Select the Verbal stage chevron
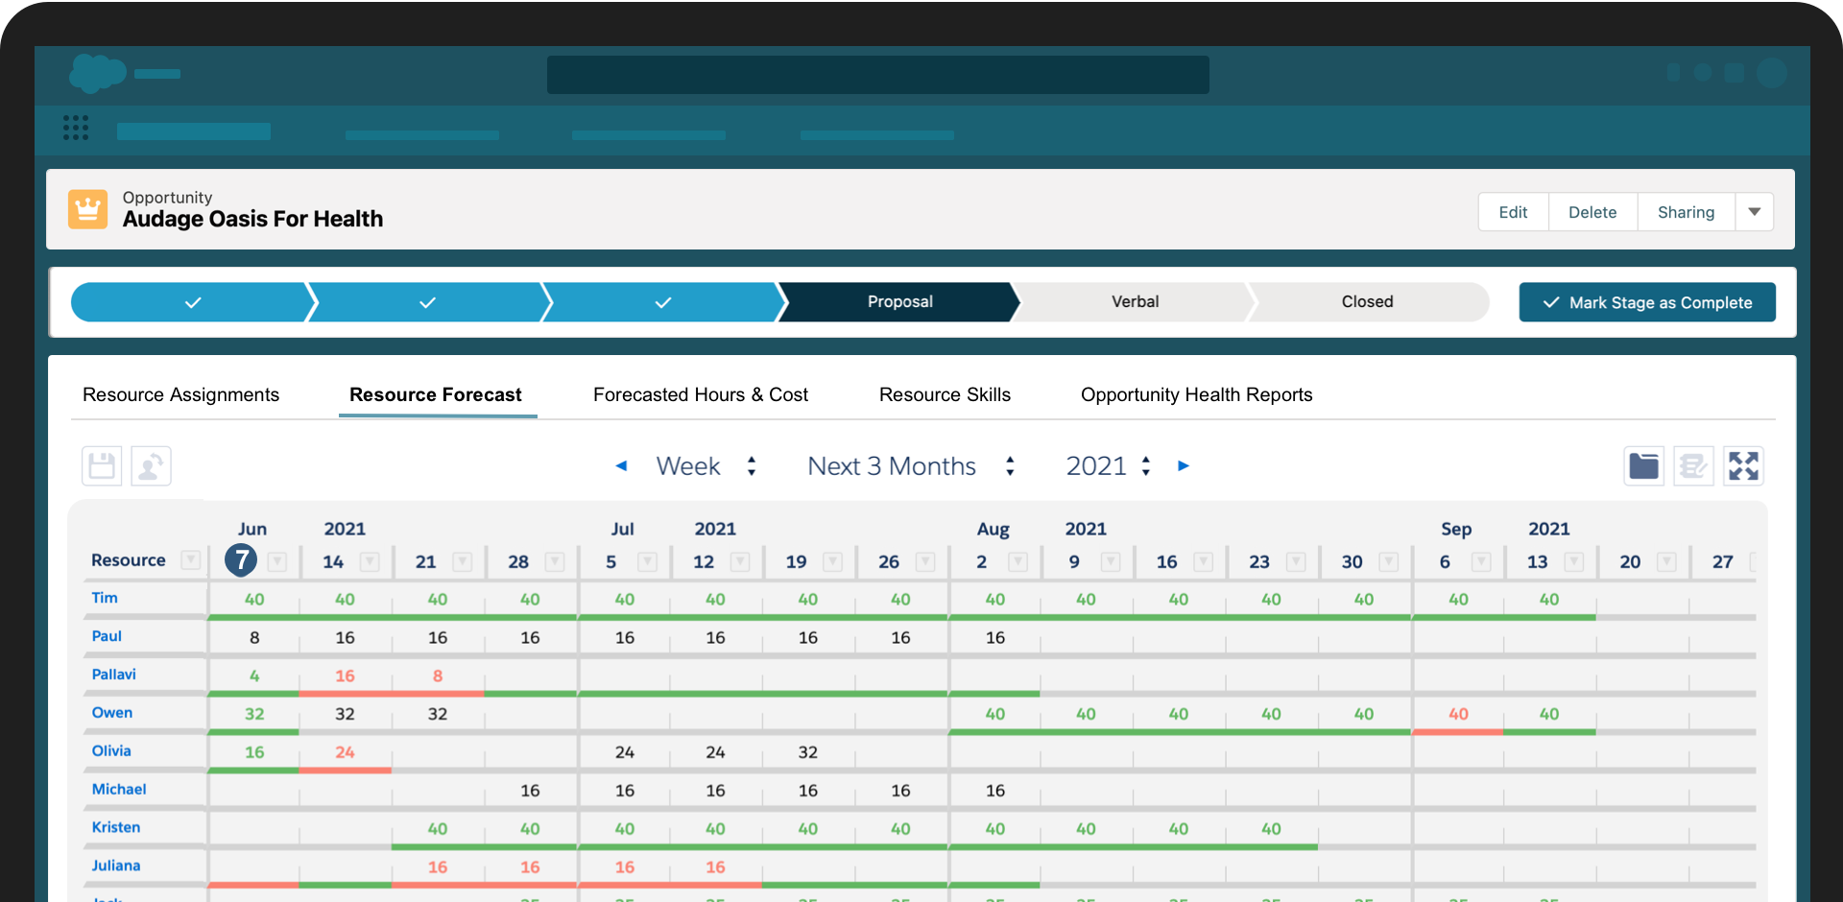This screenshot has width=1843, height=902. click(1135, 301)
